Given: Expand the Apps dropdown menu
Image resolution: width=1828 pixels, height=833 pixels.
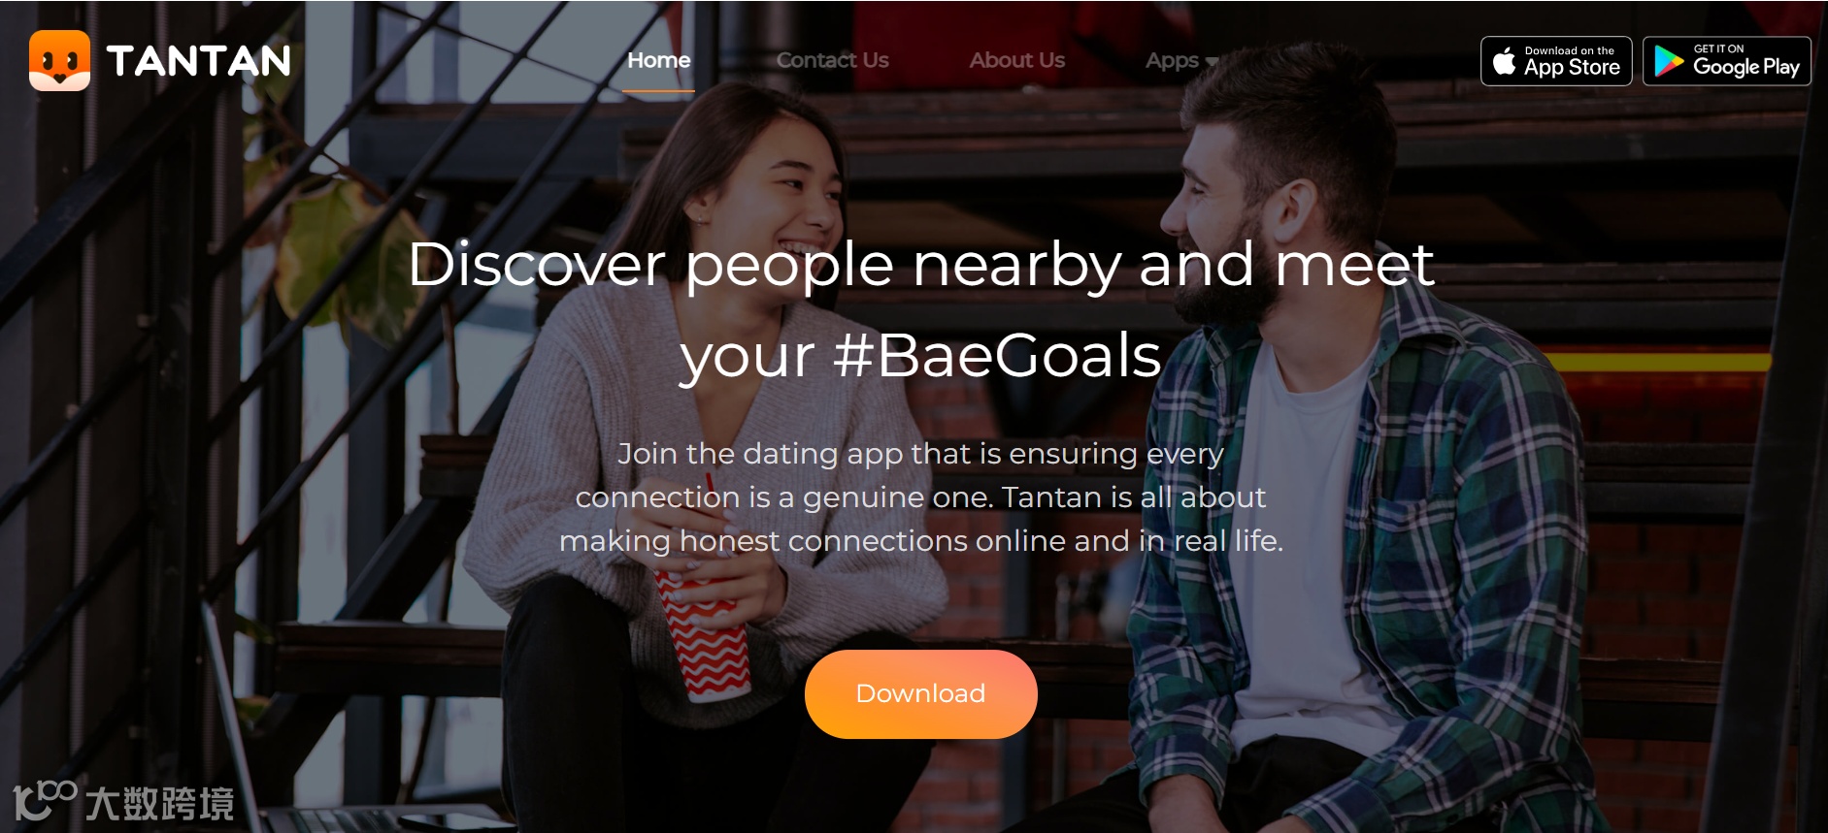Looking at the screenshot, I should coord(1181,61).
